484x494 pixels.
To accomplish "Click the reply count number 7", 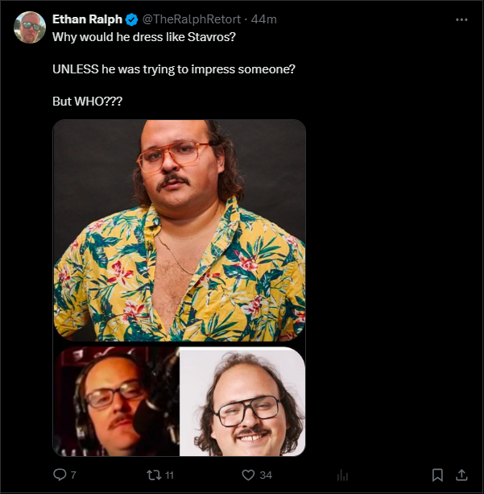I will [73, 475].
